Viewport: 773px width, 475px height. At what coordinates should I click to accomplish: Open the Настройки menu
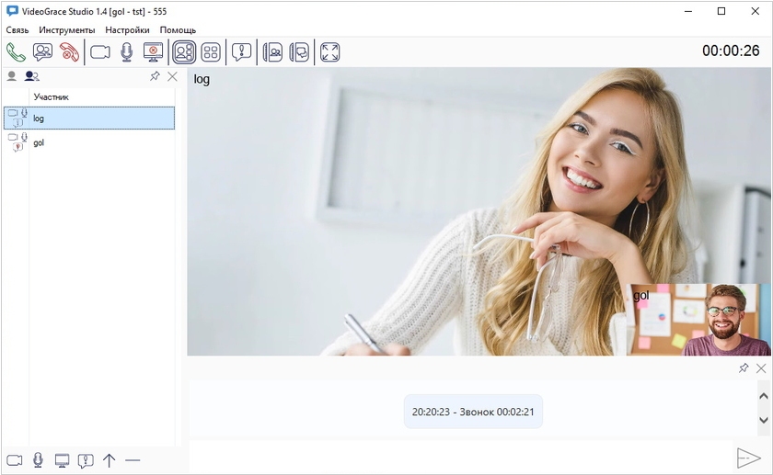point(127,30)
